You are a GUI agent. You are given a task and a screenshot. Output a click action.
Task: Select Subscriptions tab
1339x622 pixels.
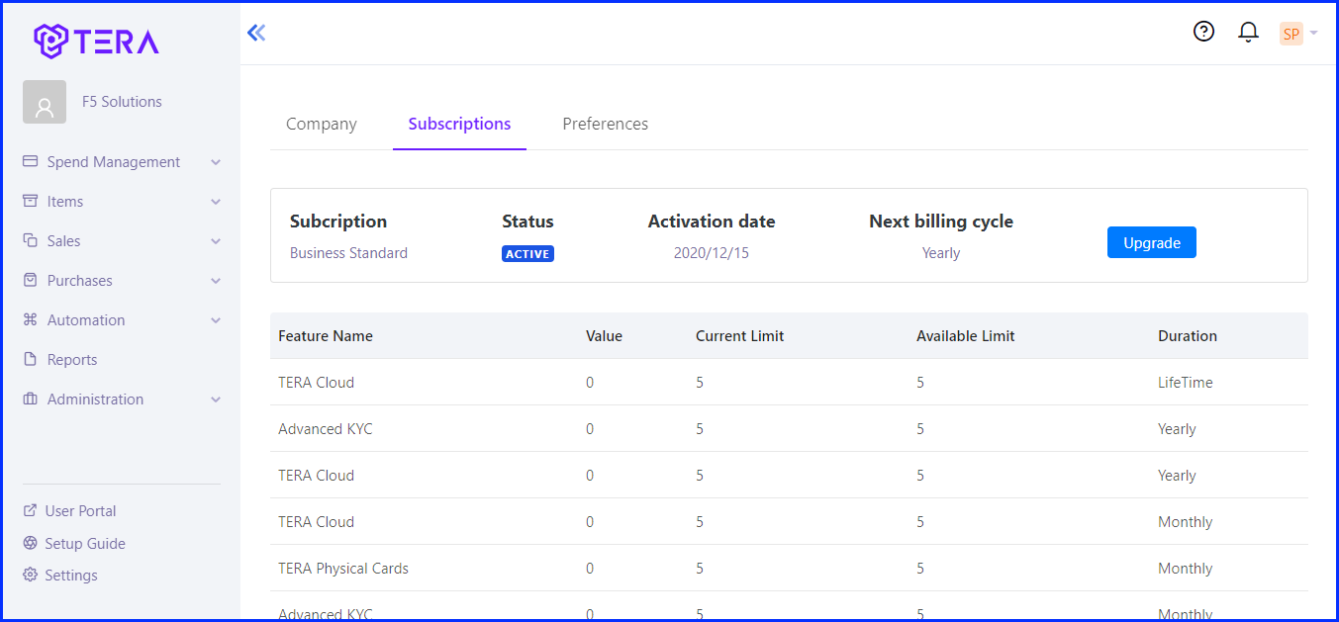[x=459, y=125]
